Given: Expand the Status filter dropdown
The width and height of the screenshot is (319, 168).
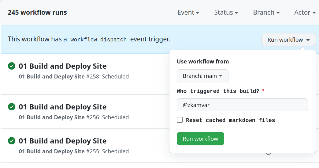Looking at the screenshot, I should click(226, 13).
